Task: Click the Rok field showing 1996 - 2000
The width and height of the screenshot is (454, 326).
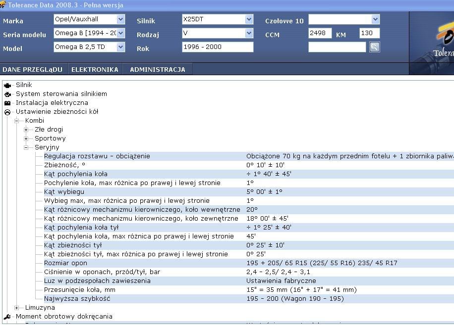Action: click(x=218, y=47)
